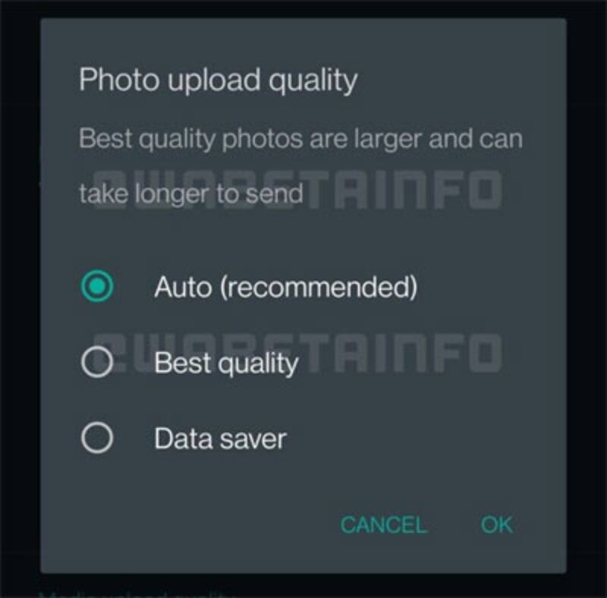607x598 pixels.
Task: Click the lower WABetaInfo watermark near Best quality
Action: coord(298,353)
